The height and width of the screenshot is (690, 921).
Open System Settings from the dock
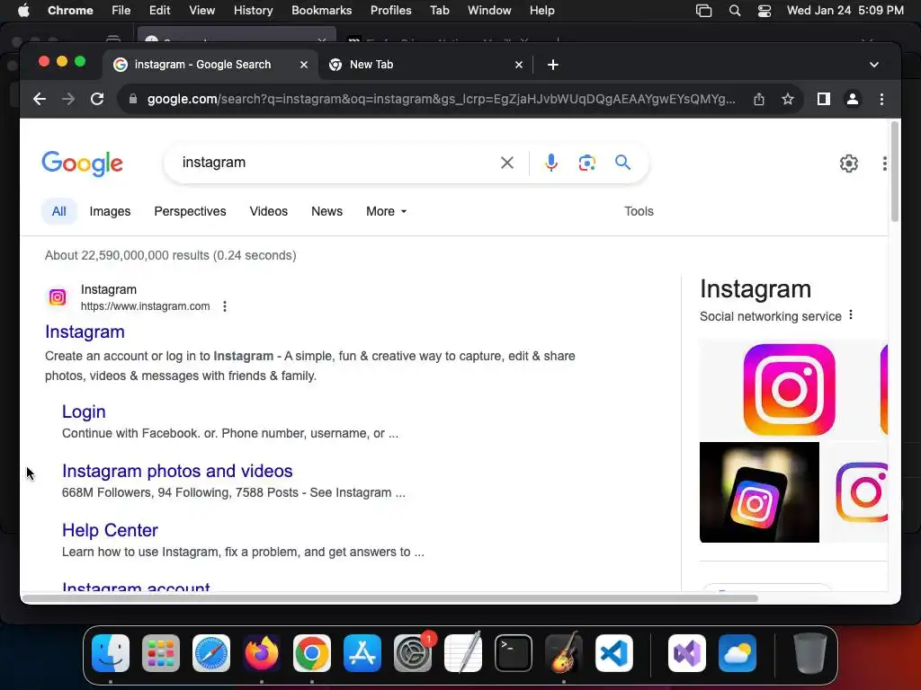pyautogui.click(x=412, y=653)
